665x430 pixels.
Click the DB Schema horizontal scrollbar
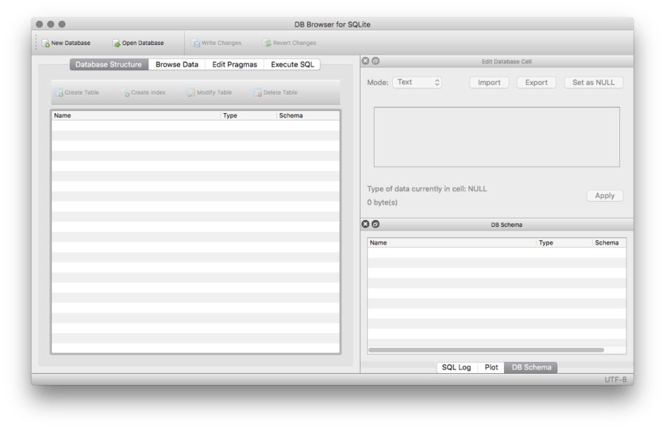[x=486, y=350]
